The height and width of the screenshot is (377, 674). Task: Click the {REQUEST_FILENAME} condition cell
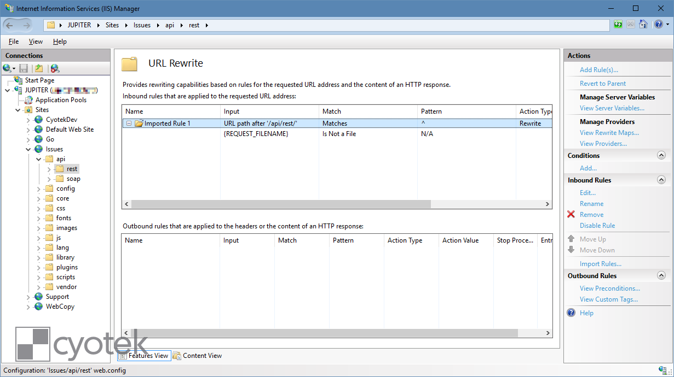pos(256,134)
